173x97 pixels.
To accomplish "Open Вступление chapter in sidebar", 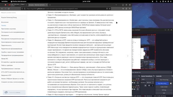I will 5,22.
